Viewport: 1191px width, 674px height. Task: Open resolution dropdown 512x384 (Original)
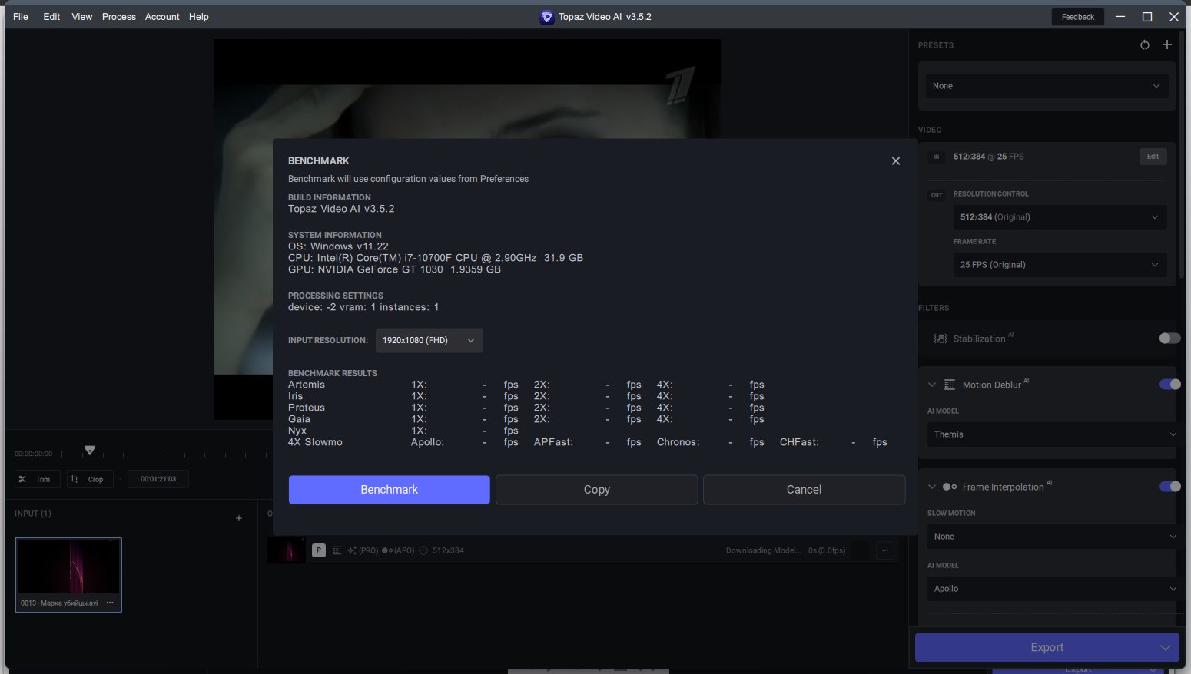point(1060,217)
